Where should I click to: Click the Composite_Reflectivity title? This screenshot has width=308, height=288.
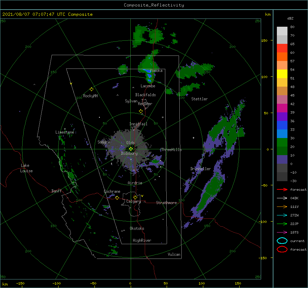point(154,5)
